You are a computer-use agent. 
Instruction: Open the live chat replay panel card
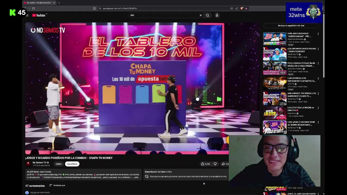click(x=186, y=174)
